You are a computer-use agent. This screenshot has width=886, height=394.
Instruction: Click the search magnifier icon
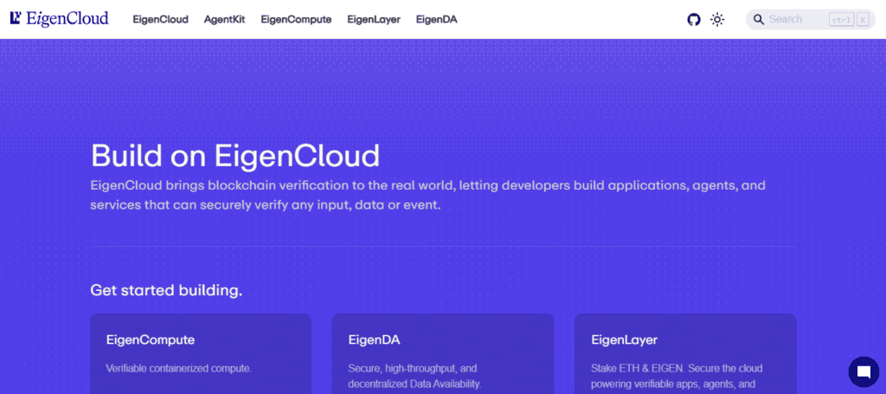(758, 19)
